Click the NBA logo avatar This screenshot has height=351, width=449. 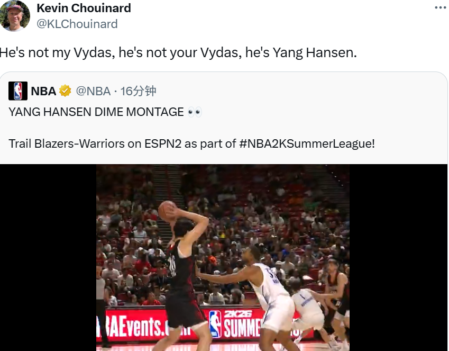[x=18, y=91]
